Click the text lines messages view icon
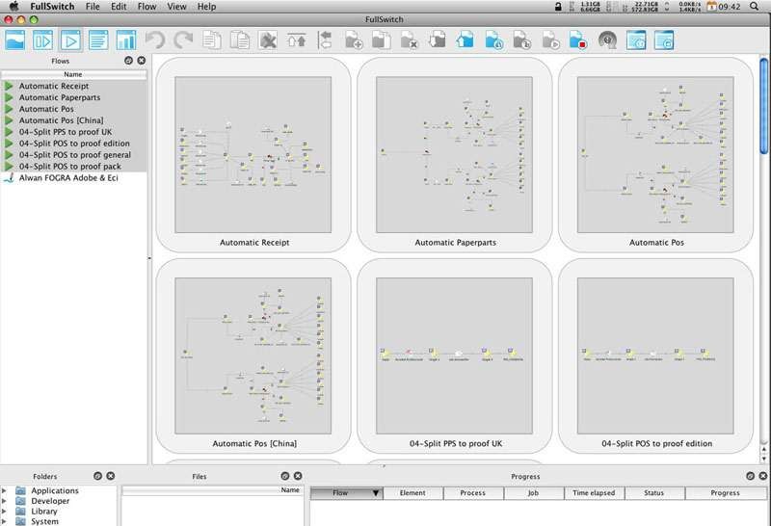771x526 pixels. click(98, 40)
